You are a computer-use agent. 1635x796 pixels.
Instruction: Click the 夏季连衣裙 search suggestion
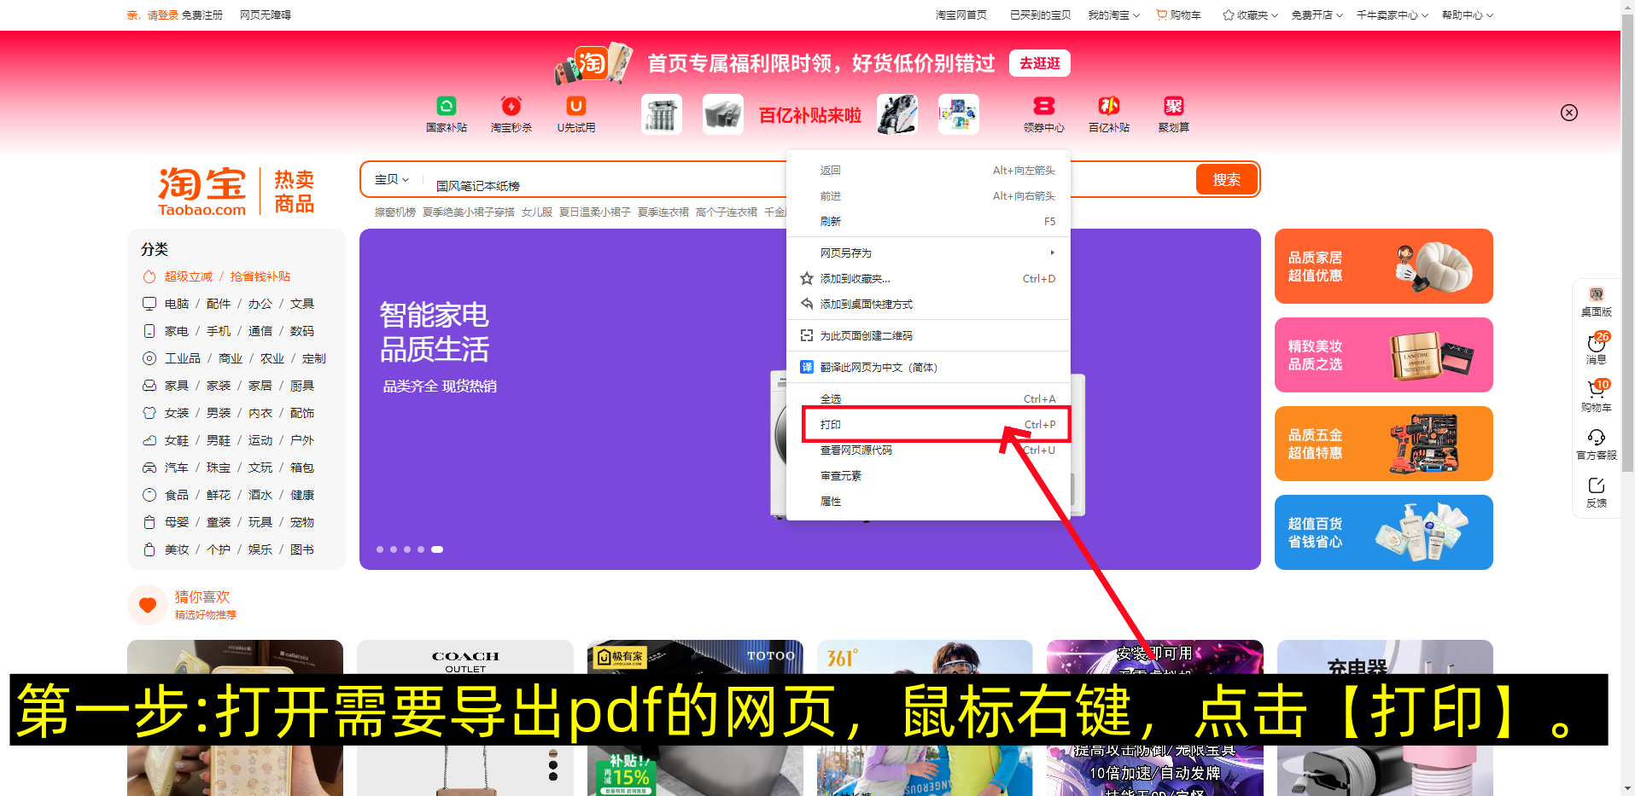[663, 212]
